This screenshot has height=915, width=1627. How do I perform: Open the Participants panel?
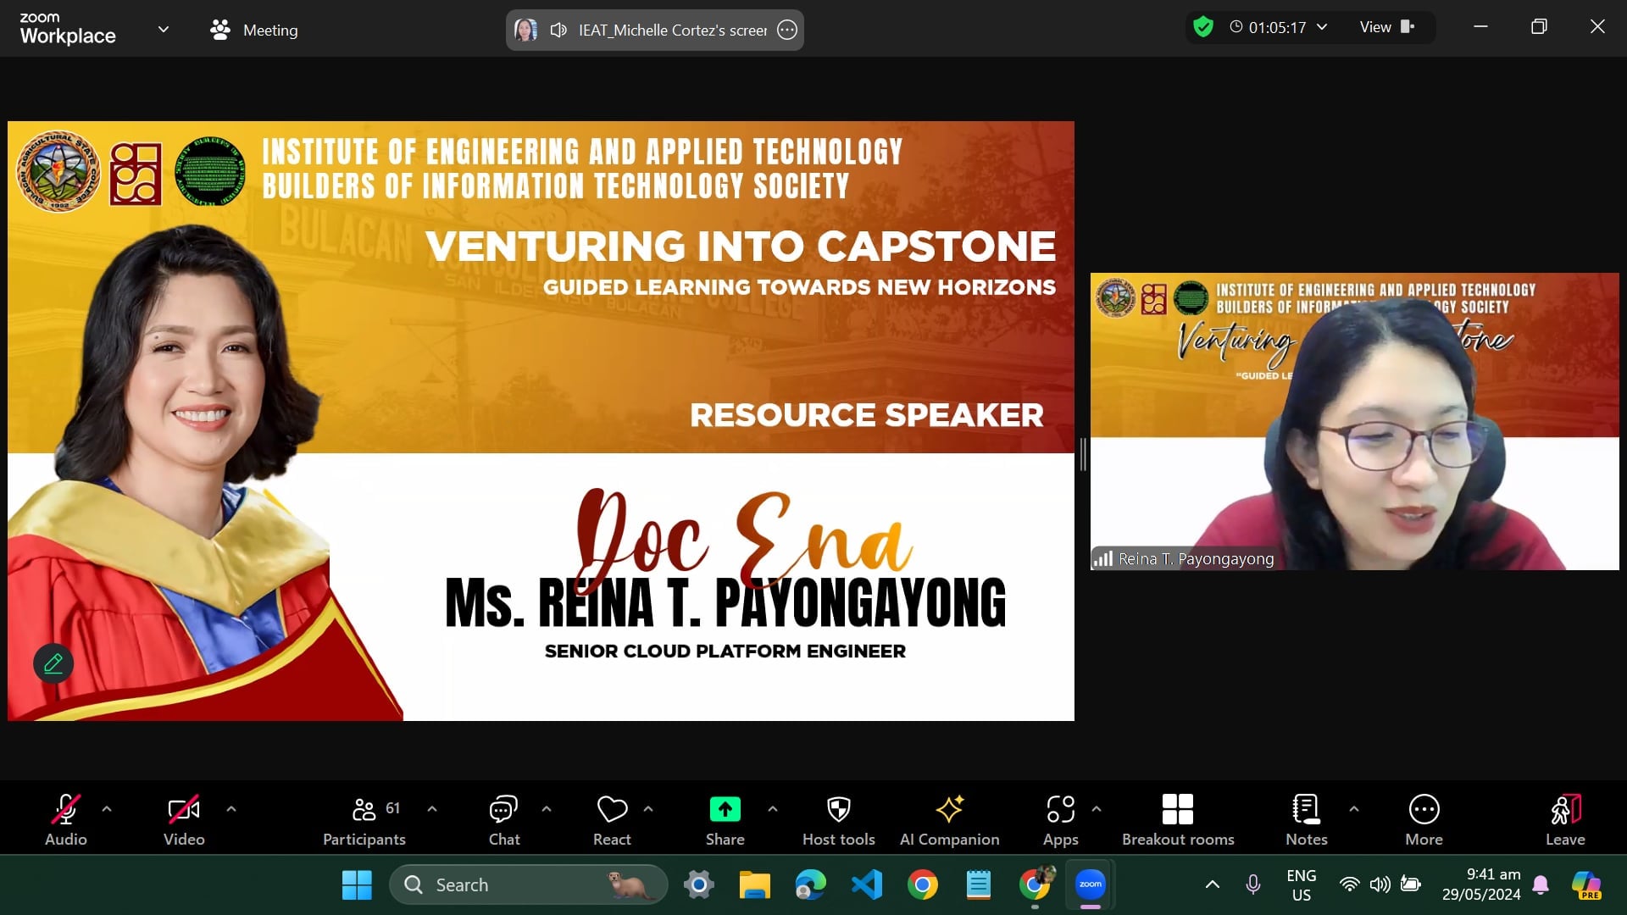[364, 819]
